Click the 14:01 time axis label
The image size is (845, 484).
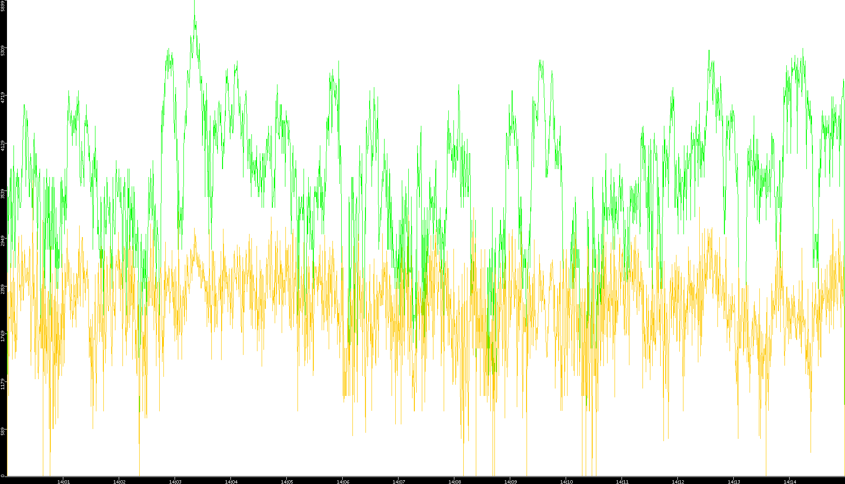[63, 481]
